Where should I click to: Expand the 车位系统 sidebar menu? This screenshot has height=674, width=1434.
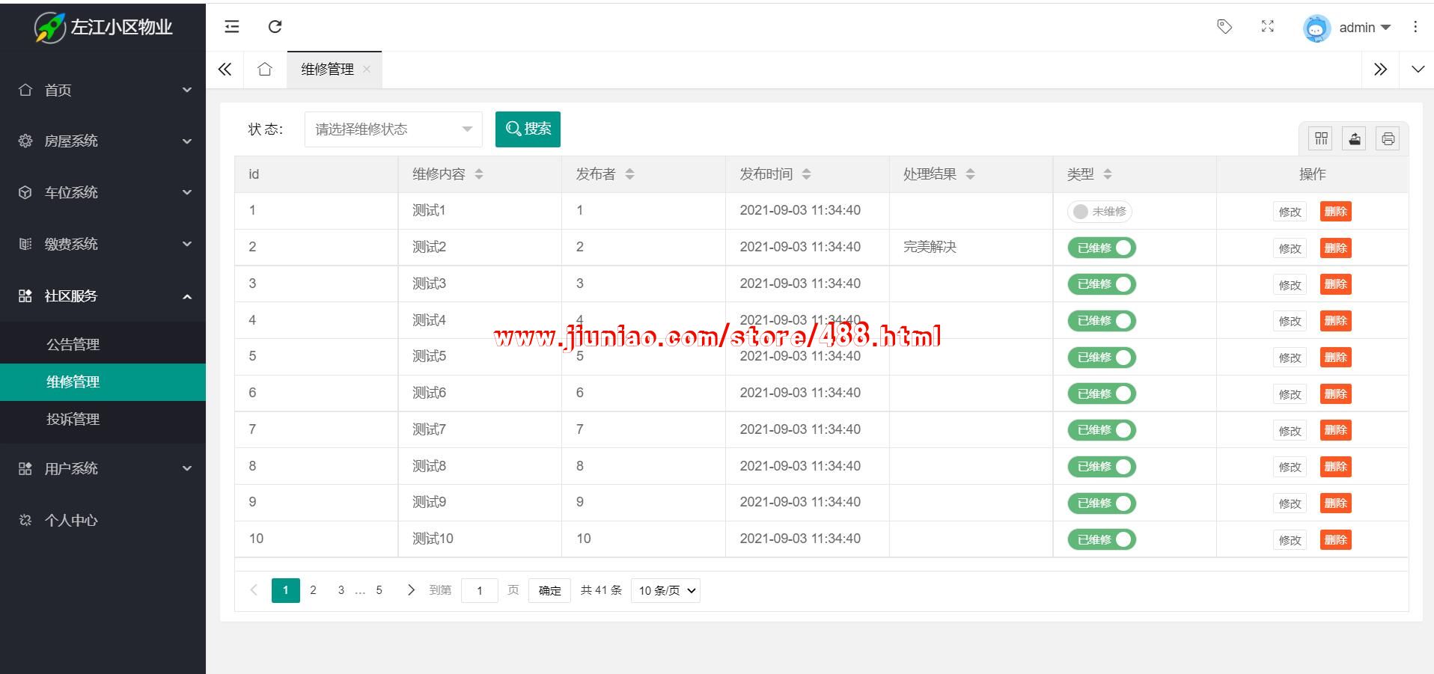click(103, 192)
